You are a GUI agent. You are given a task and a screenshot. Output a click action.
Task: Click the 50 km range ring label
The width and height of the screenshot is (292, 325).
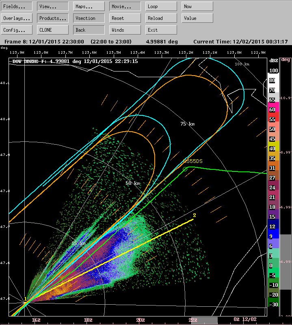133,183
